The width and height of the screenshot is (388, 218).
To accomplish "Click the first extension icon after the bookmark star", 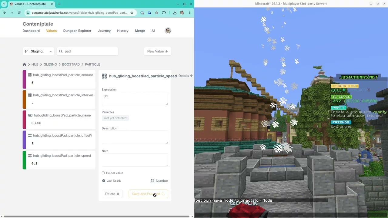I will (x=142, y=13).
